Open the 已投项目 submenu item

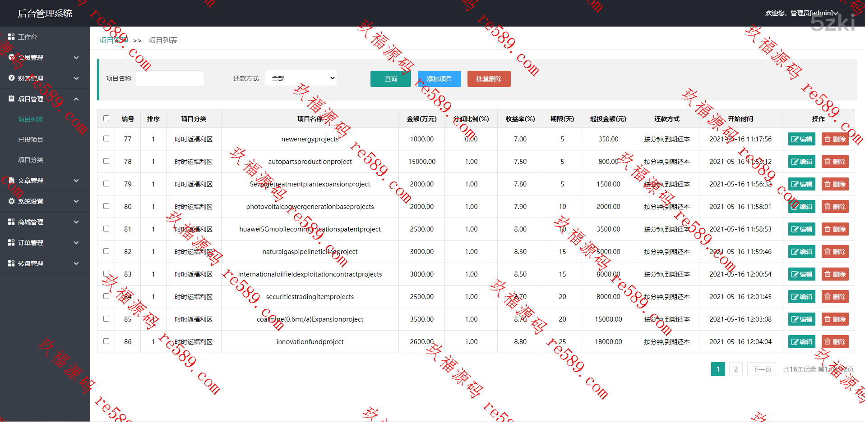[x=31, y=140]
